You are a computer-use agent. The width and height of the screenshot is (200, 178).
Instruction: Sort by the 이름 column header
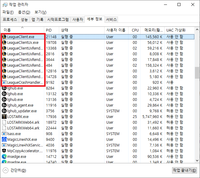(23, 30)
